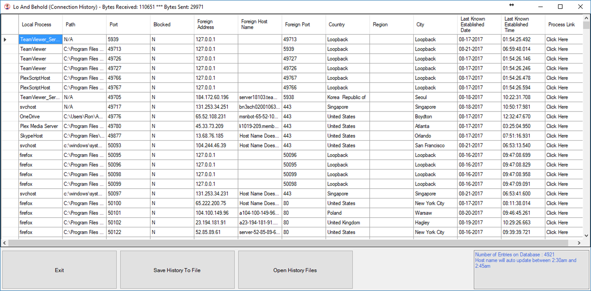The image size is (591, 291).
Task: Click time cell 12:32:47.670
Action: [x=523, y=116]
